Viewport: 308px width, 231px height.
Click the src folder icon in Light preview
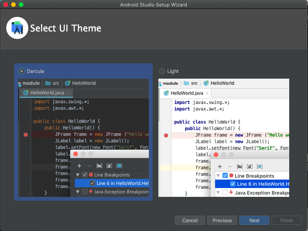click(186, 83)
